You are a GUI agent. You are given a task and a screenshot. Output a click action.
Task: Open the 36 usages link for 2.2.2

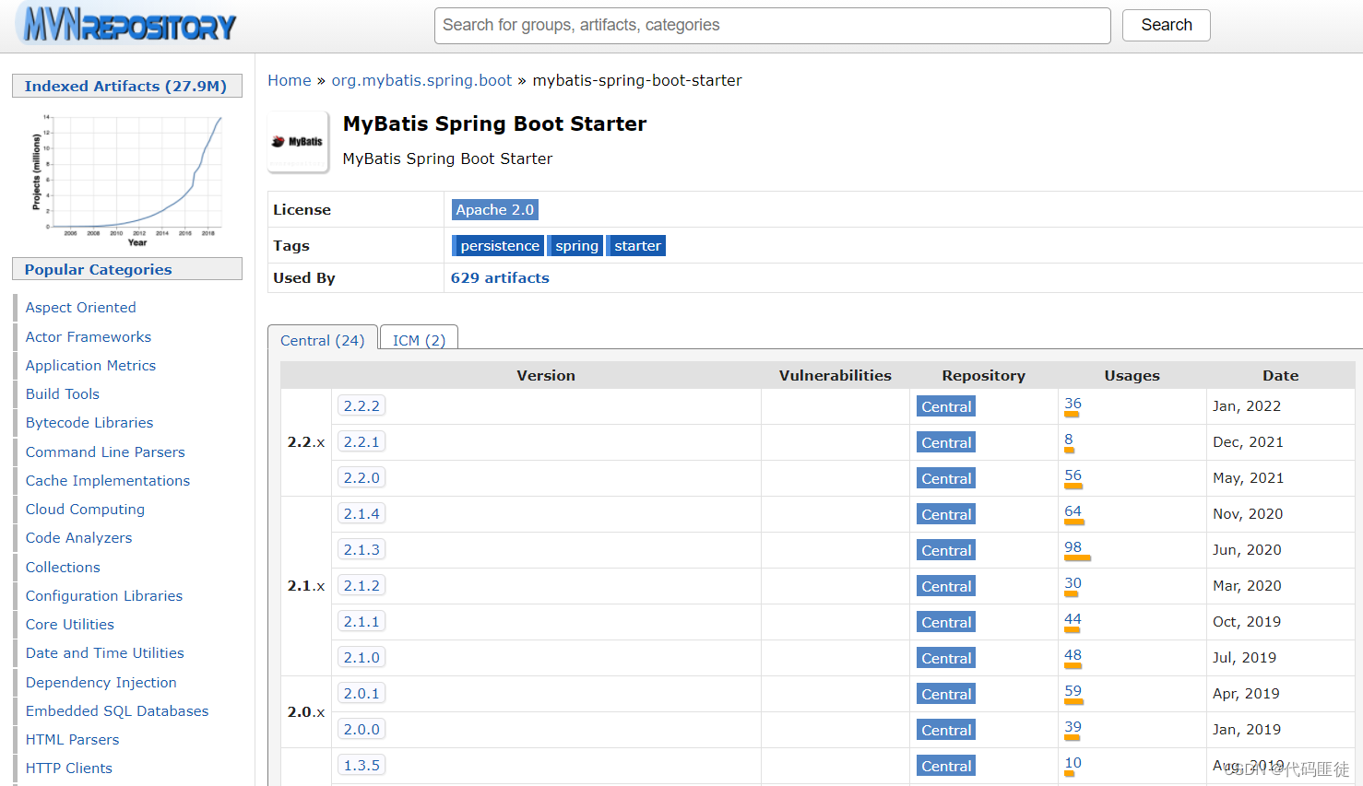coord(1073,404)
